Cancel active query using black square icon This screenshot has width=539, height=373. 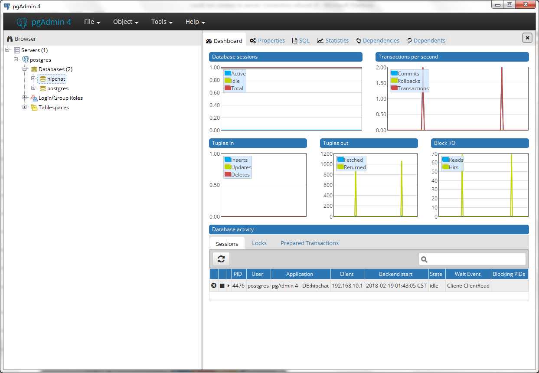coord(222,286)
